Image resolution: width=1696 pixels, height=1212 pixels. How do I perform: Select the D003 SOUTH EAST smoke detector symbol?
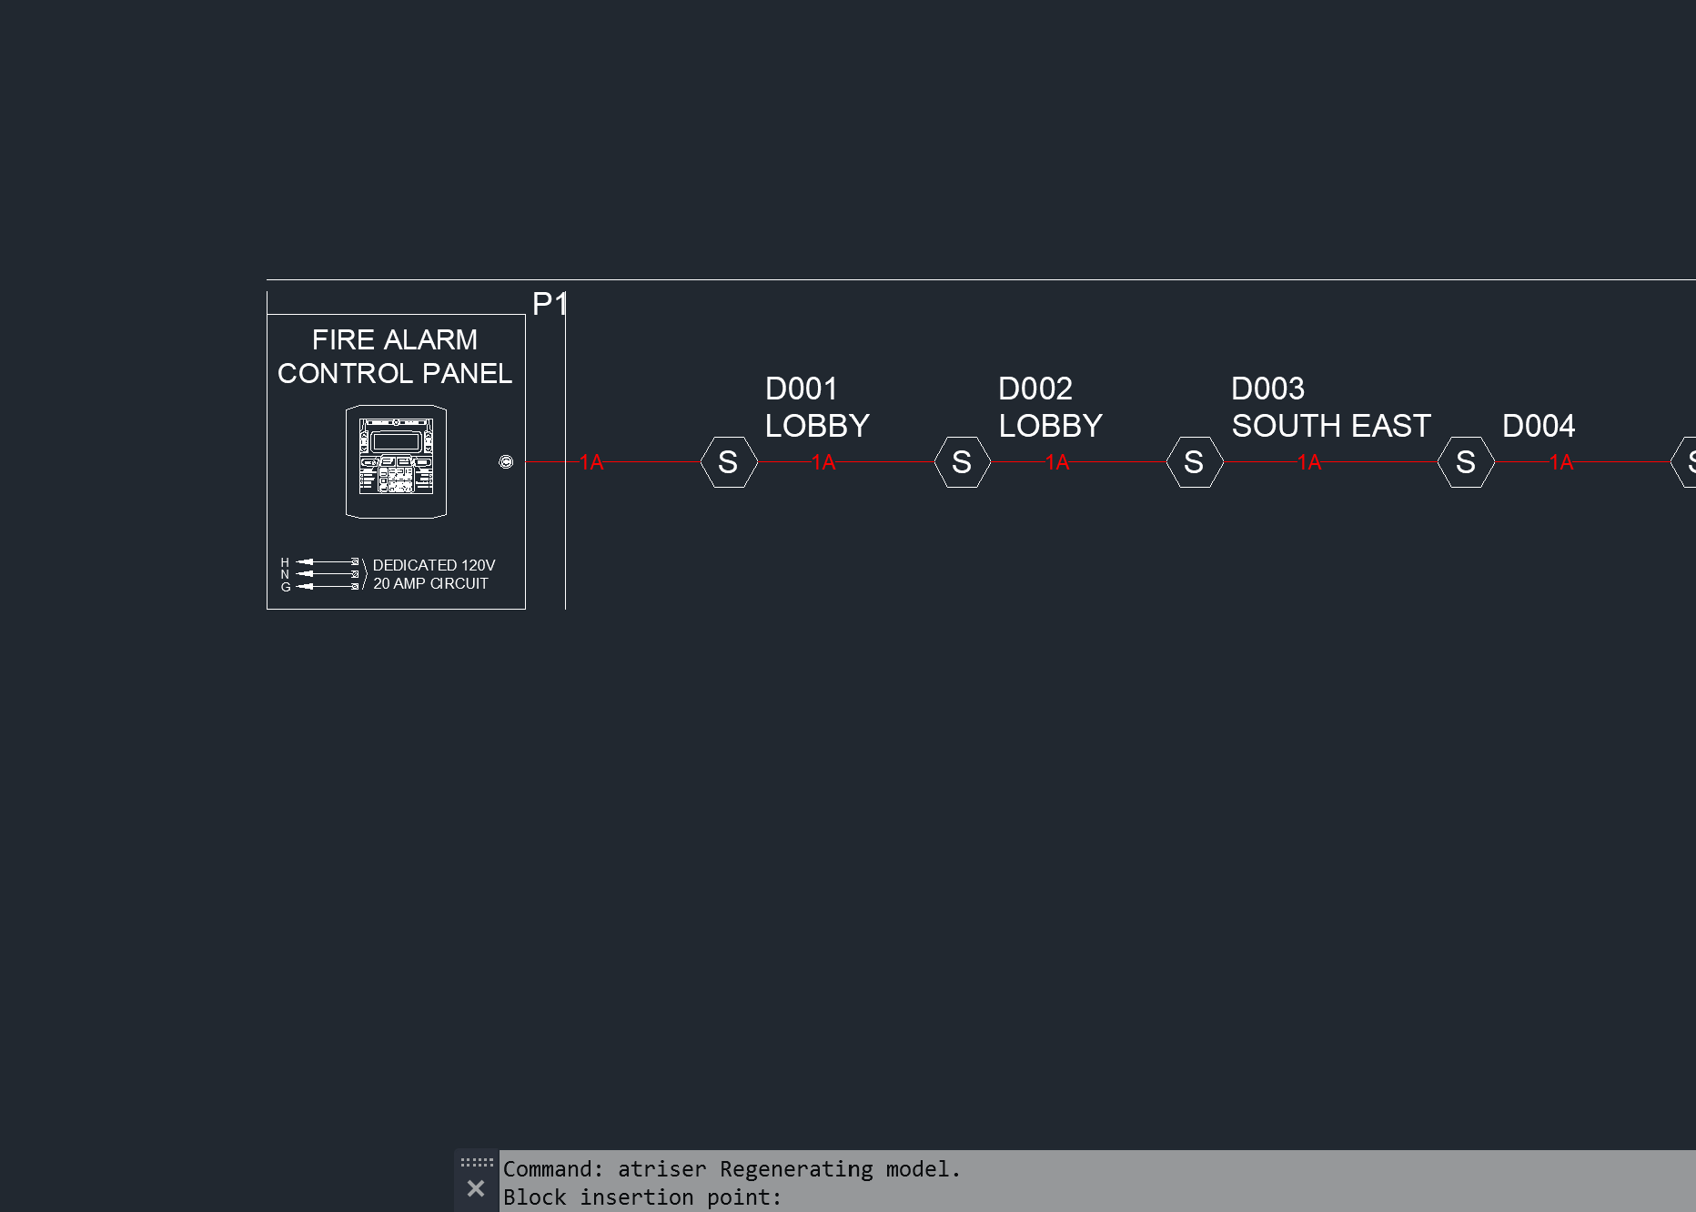click(x=1195, y=462)
